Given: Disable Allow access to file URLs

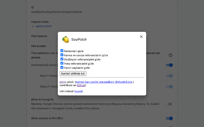Looking at the screenshot, I should [x=169, y=118].
